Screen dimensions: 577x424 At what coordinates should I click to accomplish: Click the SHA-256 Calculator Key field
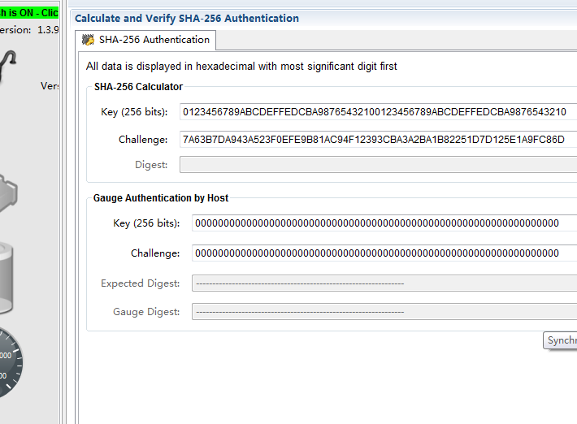(x=378, y=111)
